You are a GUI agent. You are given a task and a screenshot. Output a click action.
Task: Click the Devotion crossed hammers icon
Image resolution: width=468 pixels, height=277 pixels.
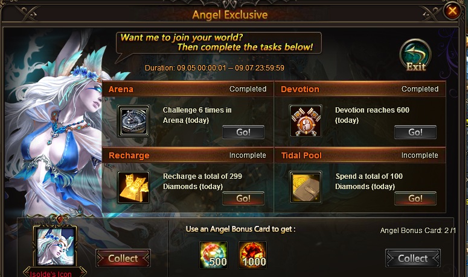click(x=306, y=121)
